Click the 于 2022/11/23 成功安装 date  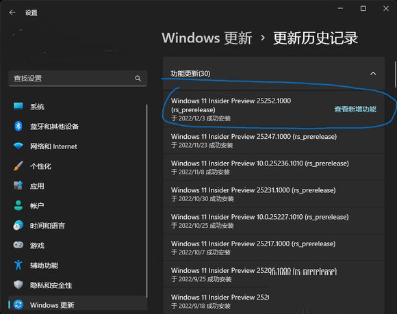pos(202,145)
